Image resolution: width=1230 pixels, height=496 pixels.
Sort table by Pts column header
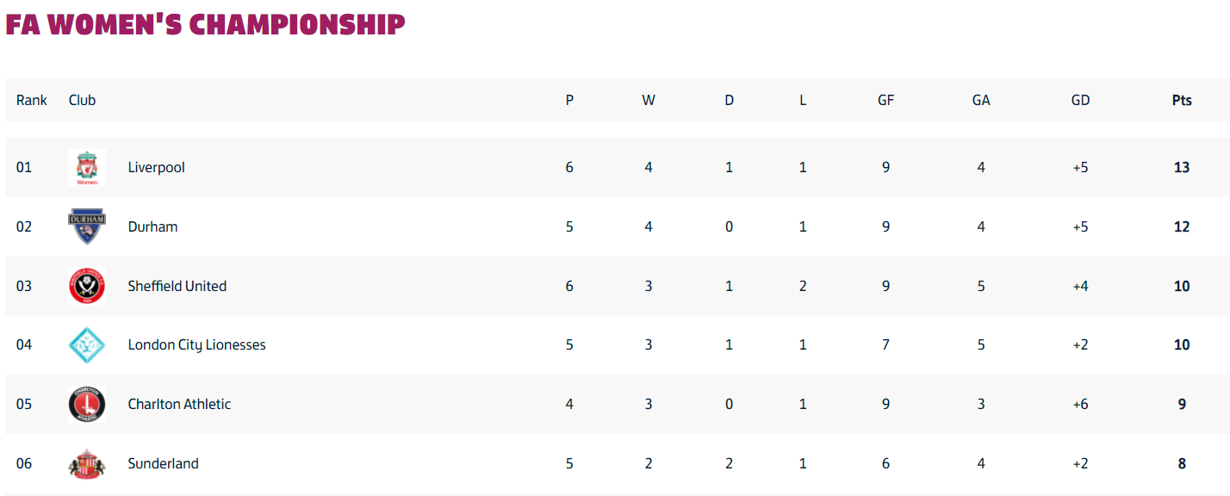pos(1182,100)
